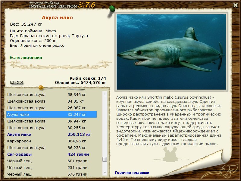Click the mako shark photo
Image resolution: width=241 pixels, height=181 pixels.
171,52
